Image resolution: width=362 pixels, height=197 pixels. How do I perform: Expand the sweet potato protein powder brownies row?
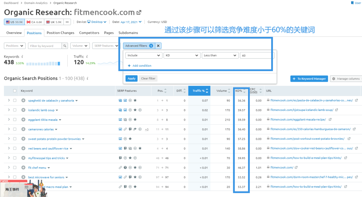coord(8,139)
